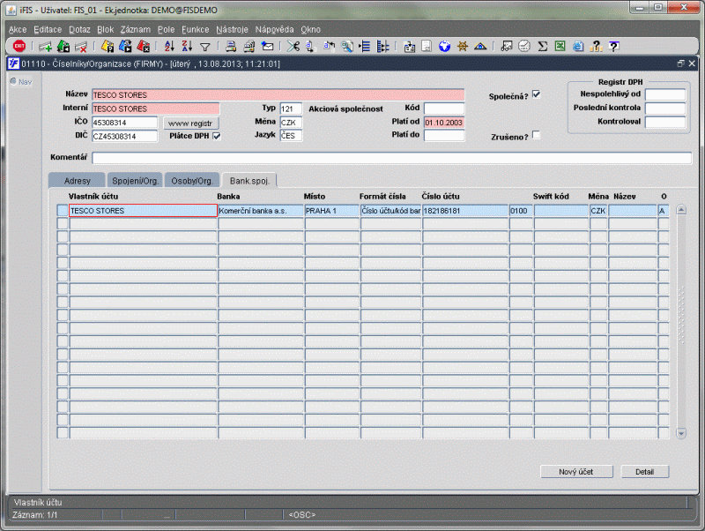Toggle the Společná? checkbox
705x531 pixels.
tap(536, 94)
